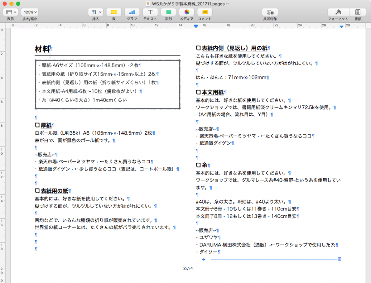Click the line mentioning 書籍用紙淡クリームキンマリ72.5k
Viewport: 371px width, 283px height.
tap(266, 107)
